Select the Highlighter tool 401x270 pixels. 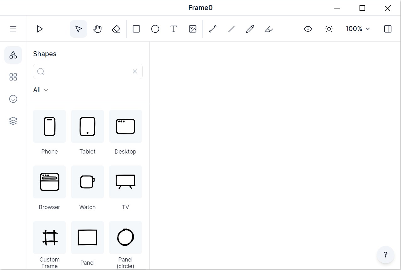(269, 29)
